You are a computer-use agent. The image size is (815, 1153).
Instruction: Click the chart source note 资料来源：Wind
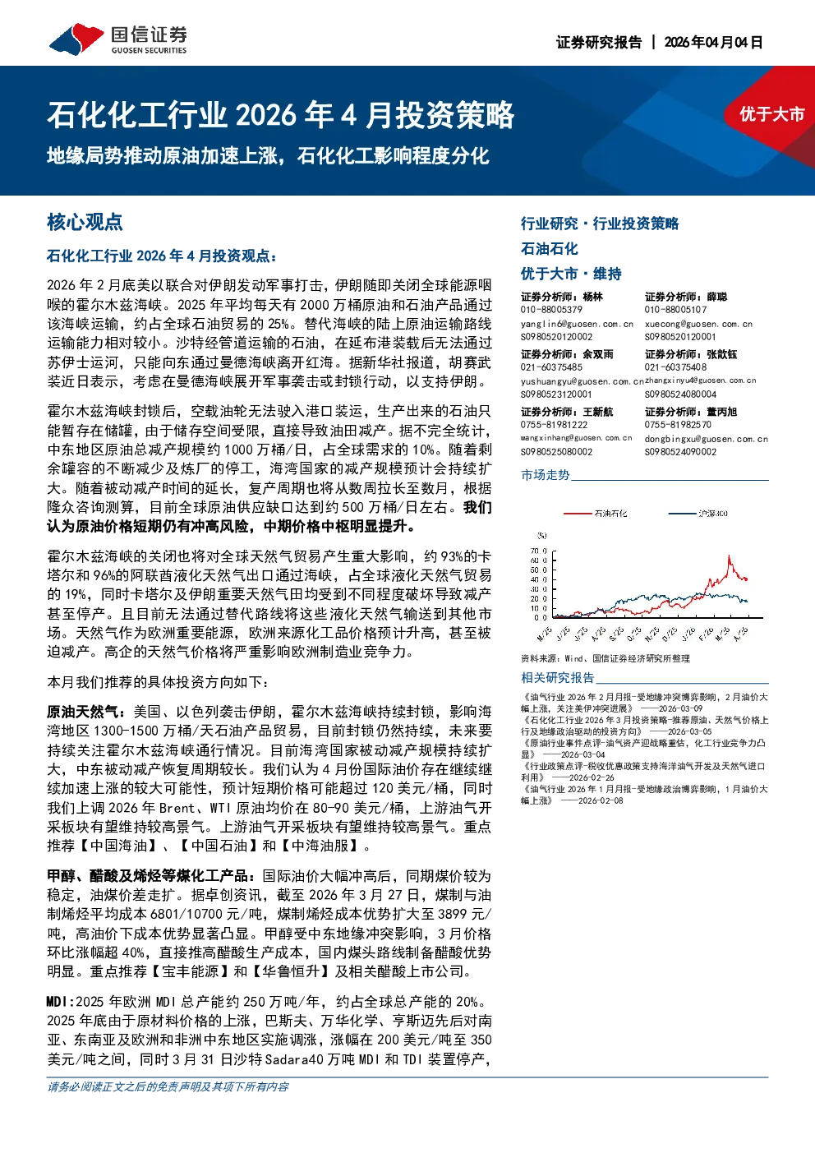click(605, 658)
